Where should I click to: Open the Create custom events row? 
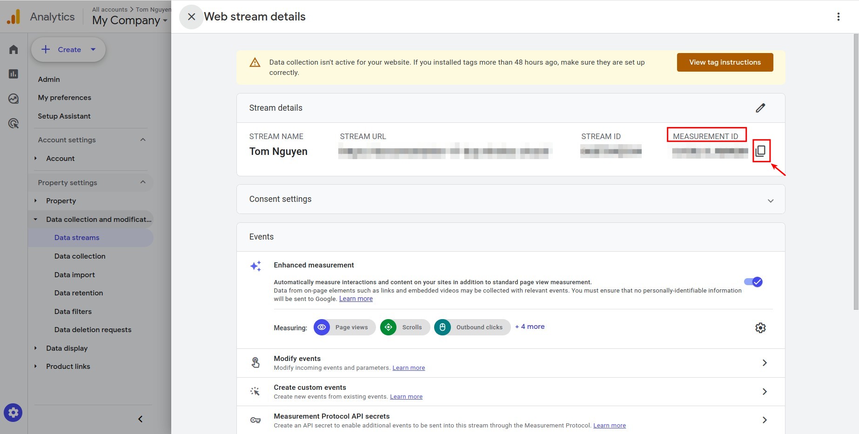(x=510, y=392)
